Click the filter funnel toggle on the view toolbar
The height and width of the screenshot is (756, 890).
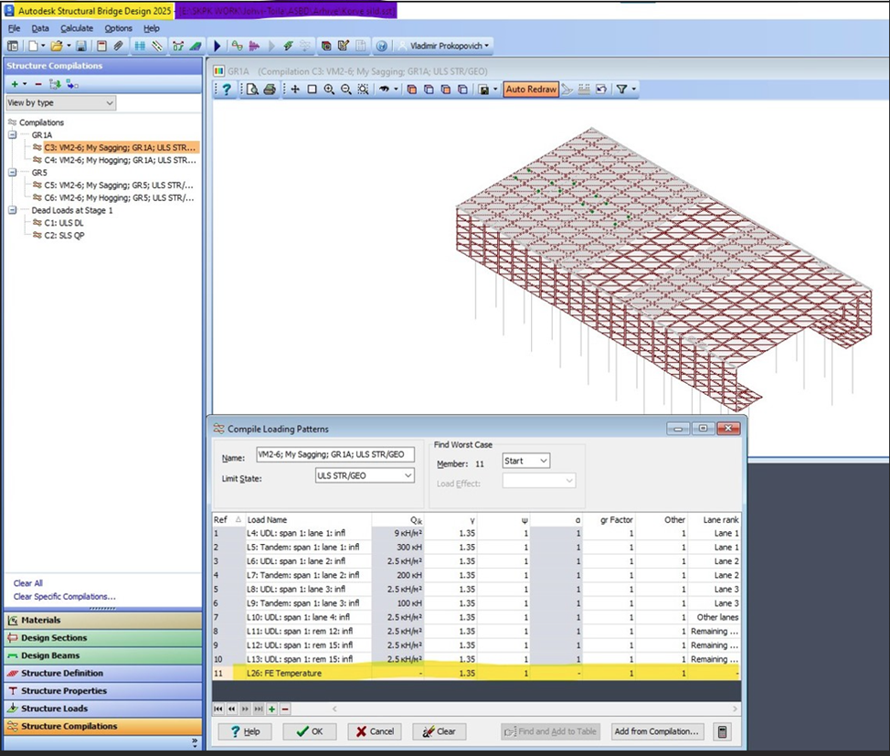tap(621, 89)
